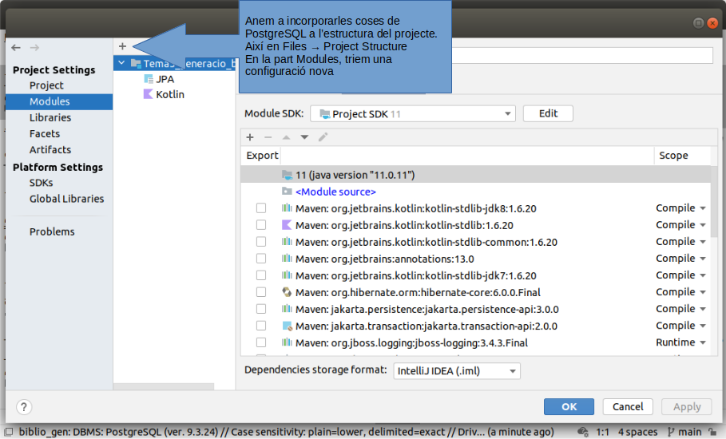Toggle export for jboss-logging:3.4.3.Final
The width and height of the screenshot is (726, 439).
coord(261,342)
